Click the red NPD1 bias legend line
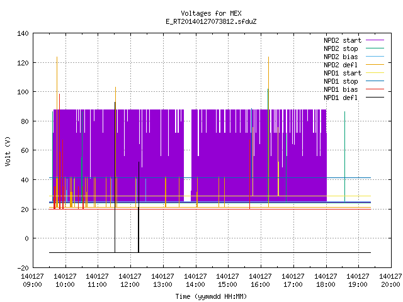 tap(375, 89)
